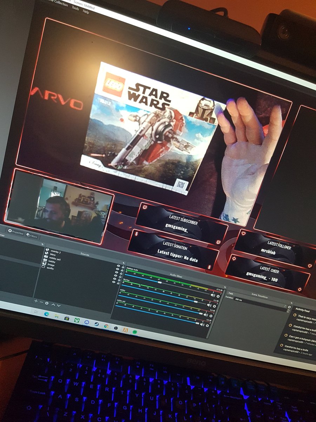Open the Help menu
Screen dimensions: 316x422
(86, 11)
